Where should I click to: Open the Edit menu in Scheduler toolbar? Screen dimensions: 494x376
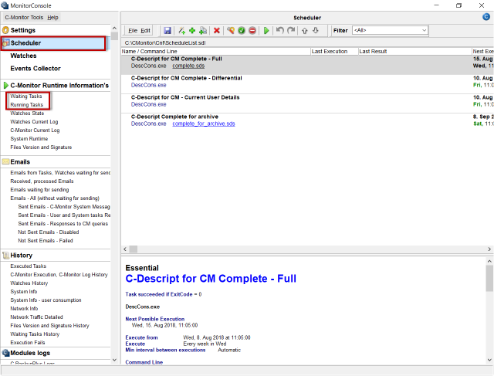[x=145, y=31]
